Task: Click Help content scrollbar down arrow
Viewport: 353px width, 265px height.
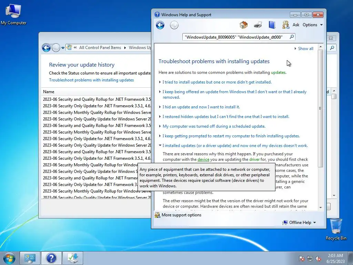Action: point(321,207)
